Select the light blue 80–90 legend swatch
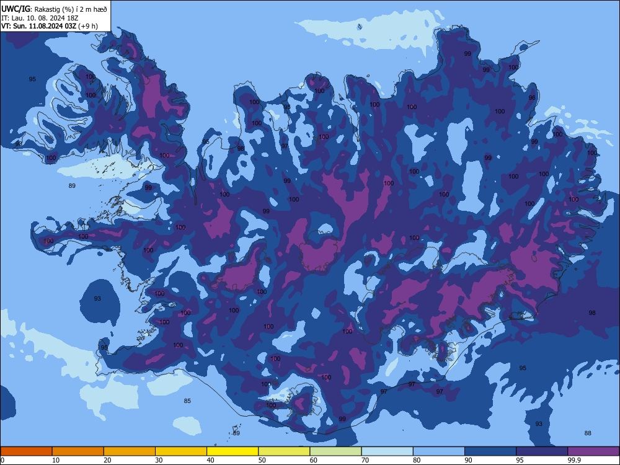The width and height of the screenshot is (620, 465). [x=439, y=451]
